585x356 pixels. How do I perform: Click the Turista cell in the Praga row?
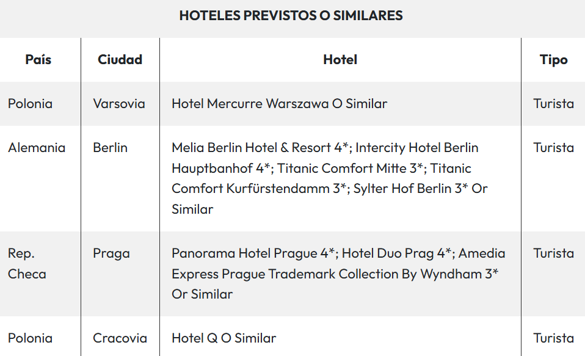tap(553, 253)
